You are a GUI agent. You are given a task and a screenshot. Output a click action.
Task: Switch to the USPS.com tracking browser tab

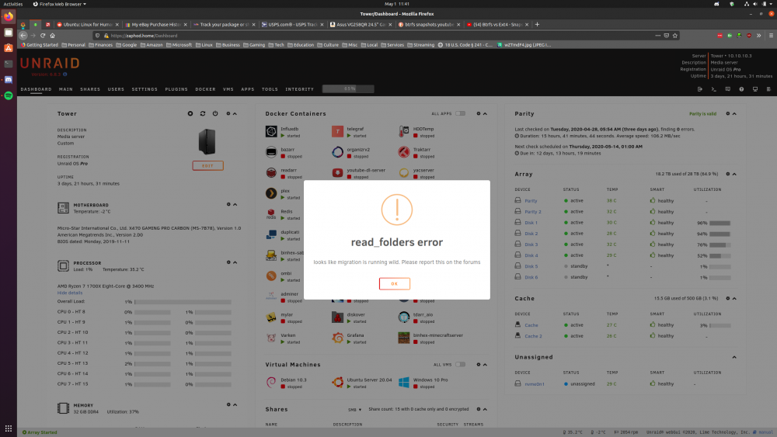click(293, 24)
